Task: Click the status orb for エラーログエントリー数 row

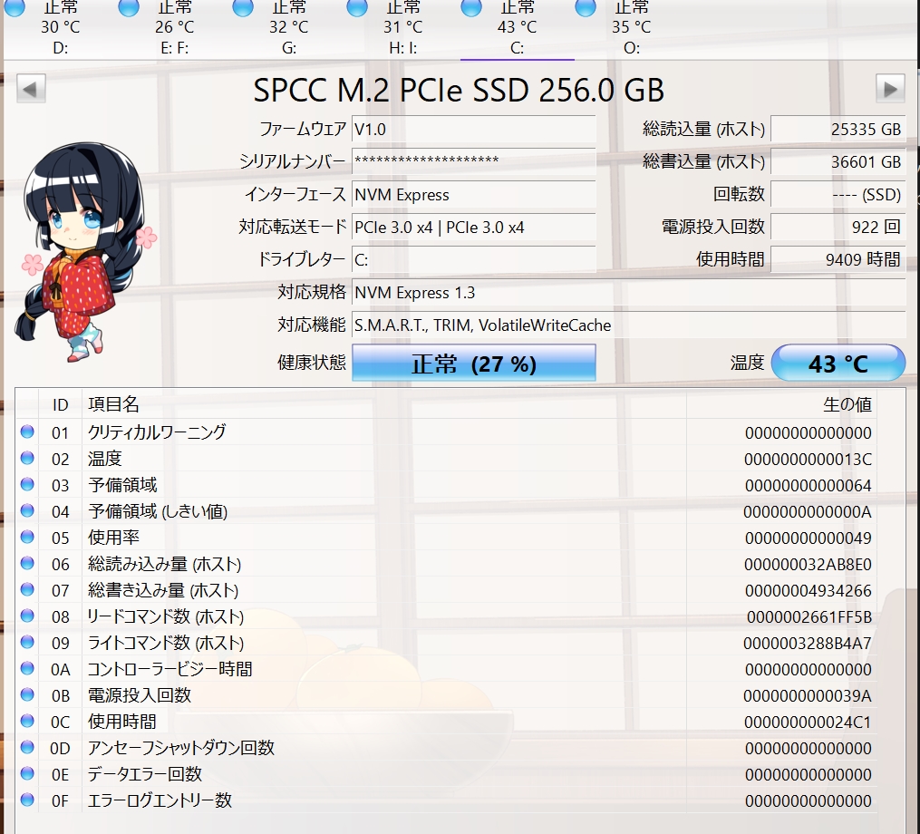Action: pos(27,800)
